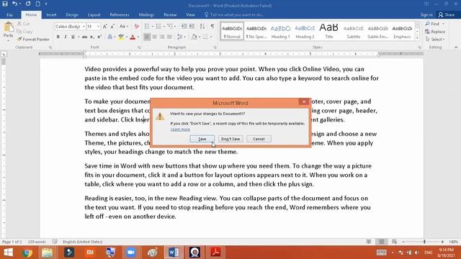Click the Bullets list icon

[147, 27]
